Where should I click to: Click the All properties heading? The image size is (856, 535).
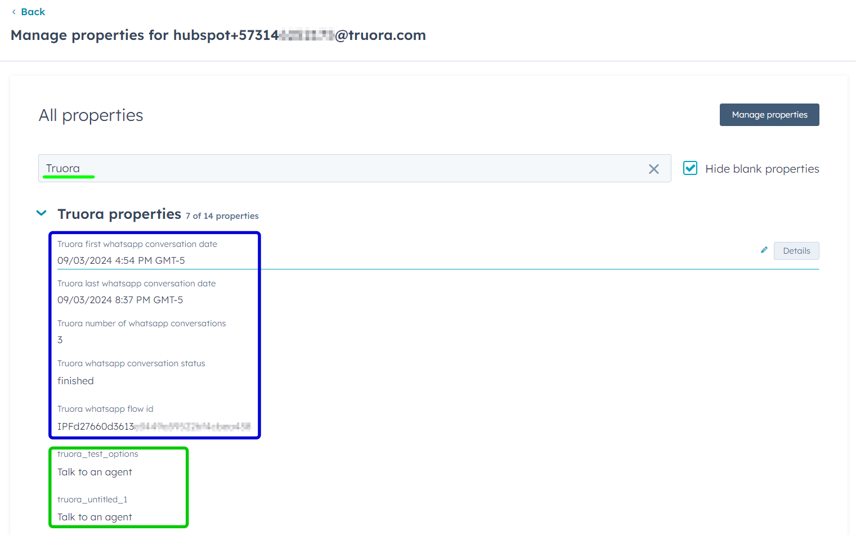(91, 115)
